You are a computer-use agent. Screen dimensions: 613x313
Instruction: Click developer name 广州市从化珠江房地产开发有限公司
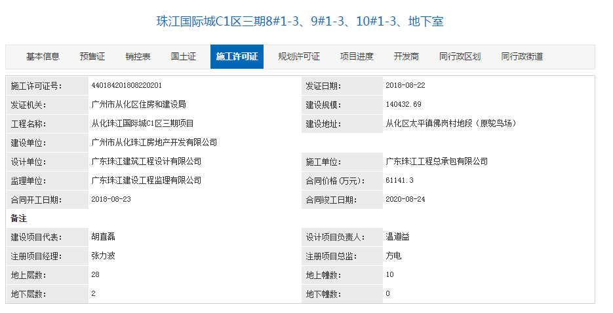(154, 142)
